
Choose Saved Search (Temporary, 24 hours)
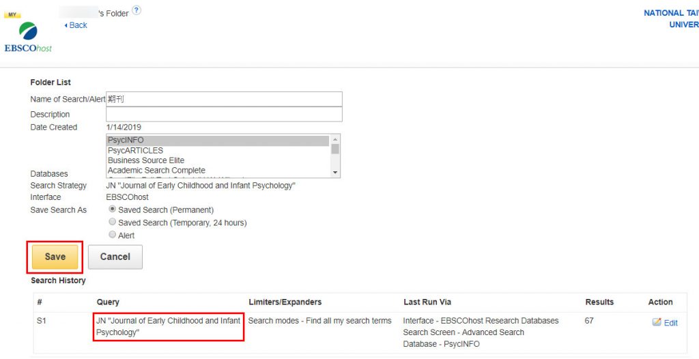(113, 222)
